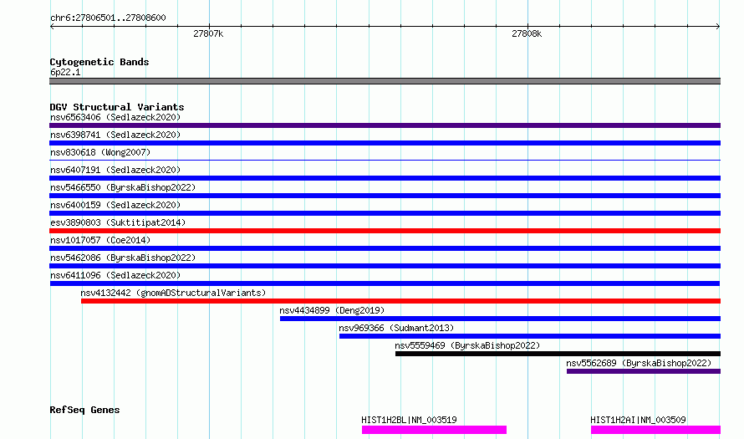
Task: Select the 6p22.1 band label
Action: pos(65,72)
